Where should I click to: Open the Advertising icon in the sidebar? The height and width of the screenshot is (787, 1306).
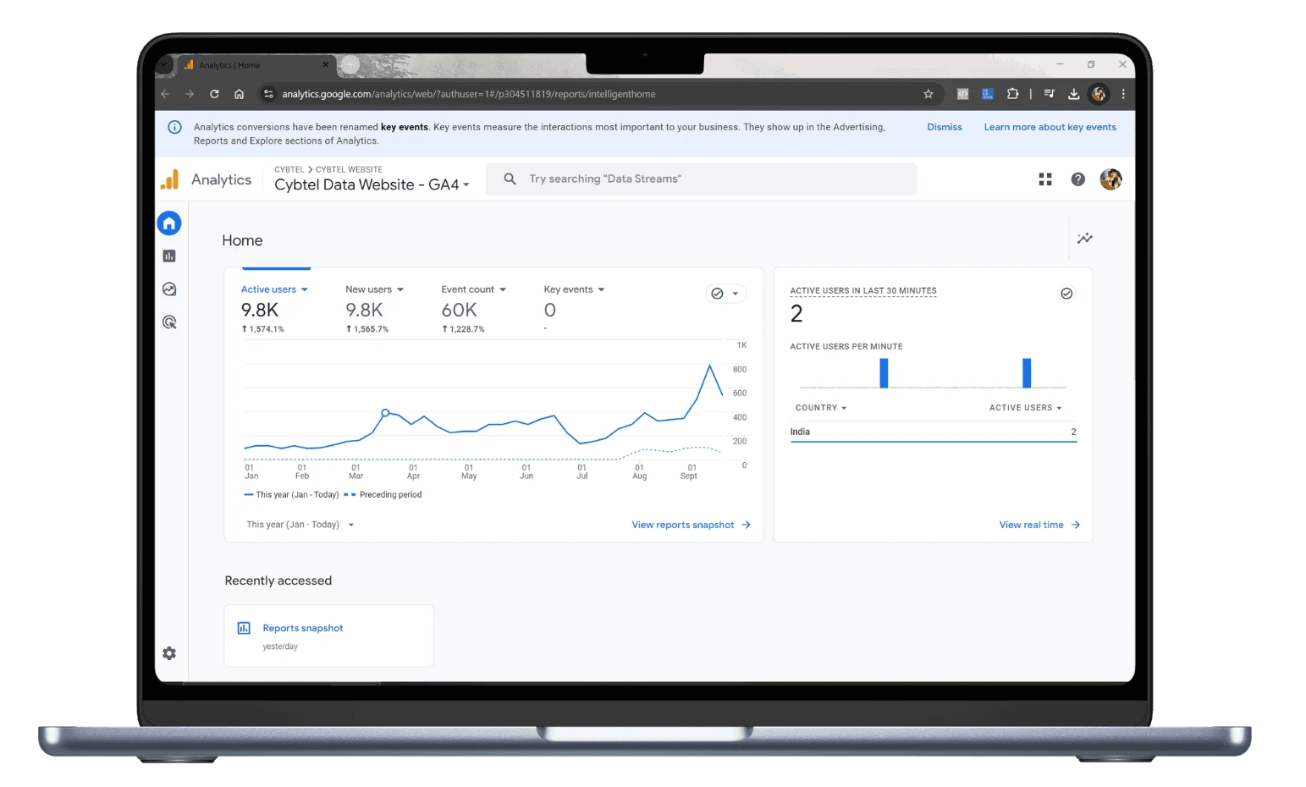[169, 322]
